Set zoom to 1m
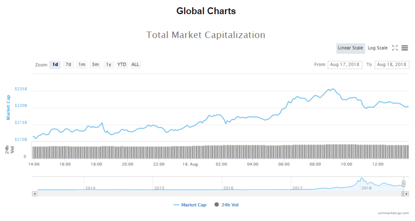Screen dimensions: 415x221 [82, 64]
